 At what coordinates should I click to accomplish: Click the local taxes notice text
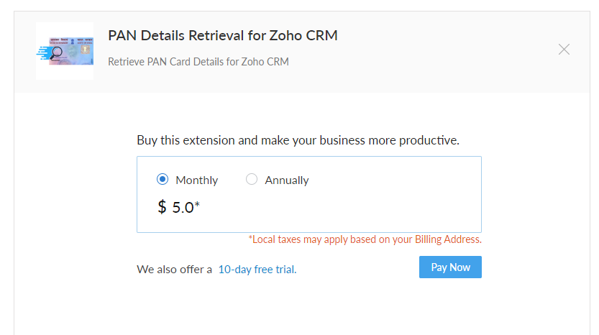click(x=365, y=239)
